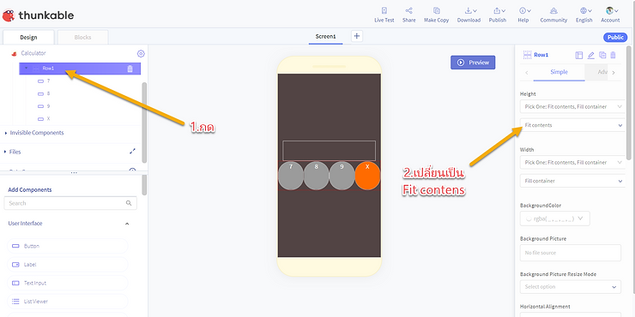Duplicate Row1 with copy icon
The image size is (635, 317).
click(602, 55)
